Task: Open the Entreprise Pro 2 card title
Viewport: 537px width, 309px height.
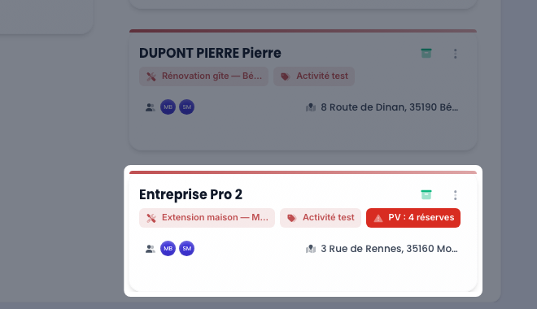Action: point(190,194)
